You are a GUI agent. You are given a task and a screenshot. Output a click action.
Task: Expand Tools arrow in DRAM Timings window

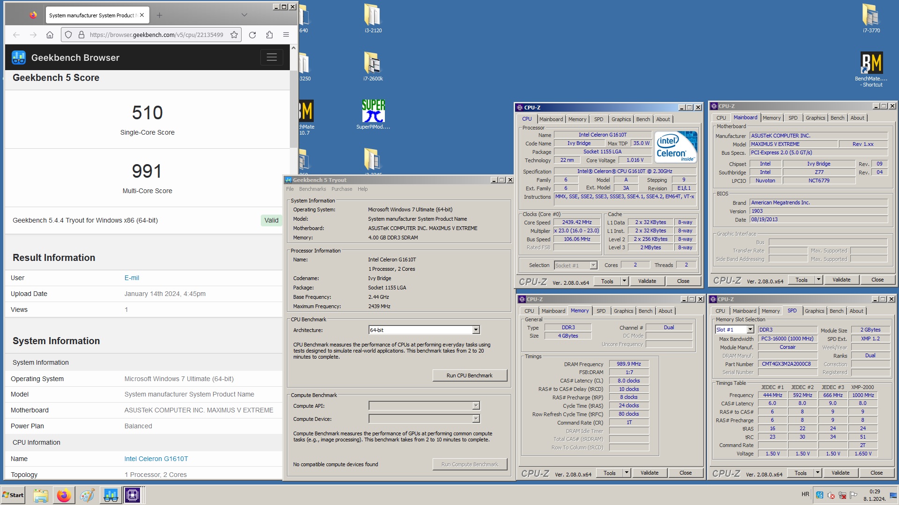pyautogui.click(x=626, y=473)
